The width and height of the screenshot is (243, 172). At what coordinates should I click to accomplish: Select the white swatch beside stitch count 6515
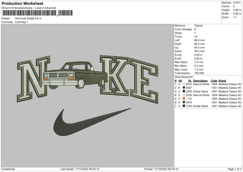tap(184, 84)
